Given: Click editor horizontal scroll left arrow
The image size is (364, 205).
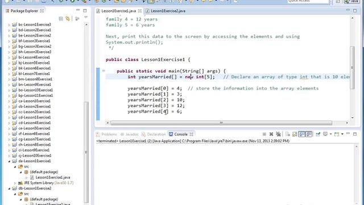Looking at the screenshot, I should pos(107,123).
